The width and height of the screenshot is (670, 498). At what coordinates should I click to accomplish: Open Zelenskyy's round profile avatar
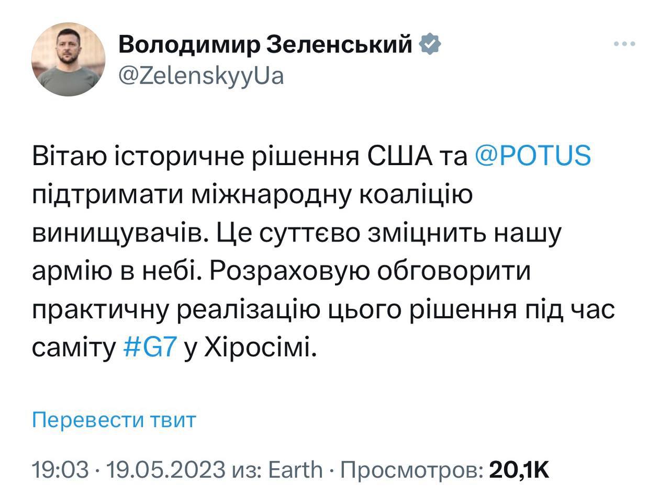pyautogui.click(x=69, y=59)
